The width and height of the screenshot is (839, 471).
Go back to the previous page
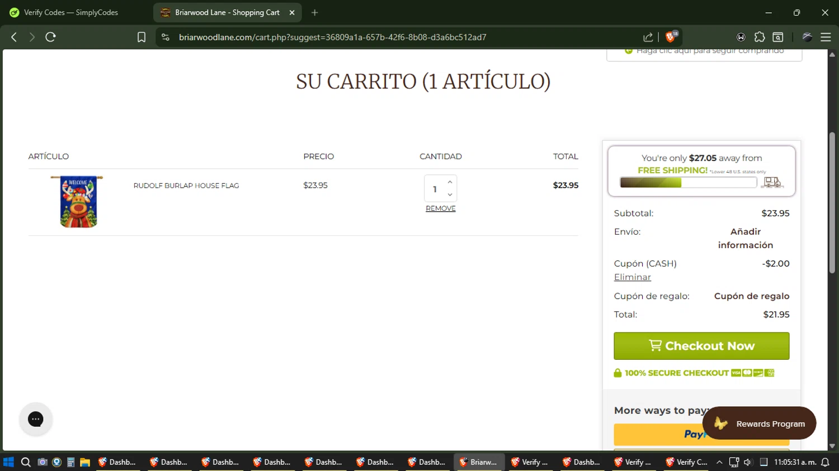[x=14, y=37]
